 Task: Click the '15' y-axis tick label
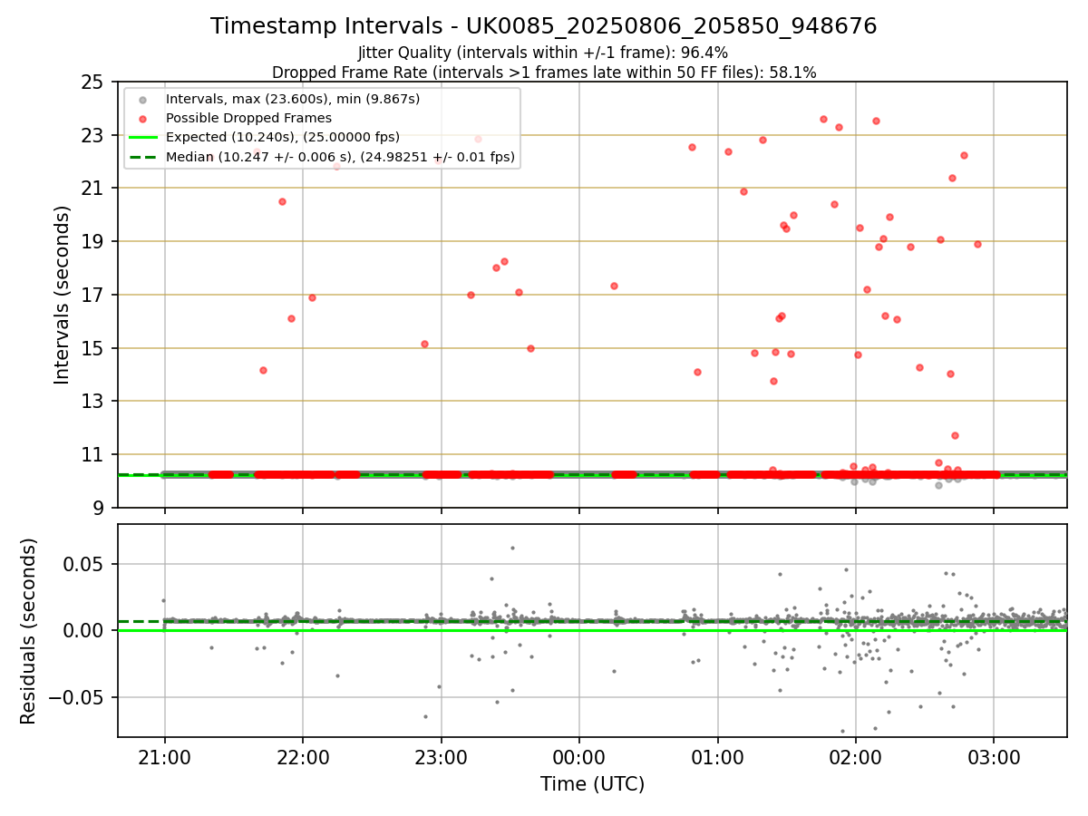click(x=94, y=348)
